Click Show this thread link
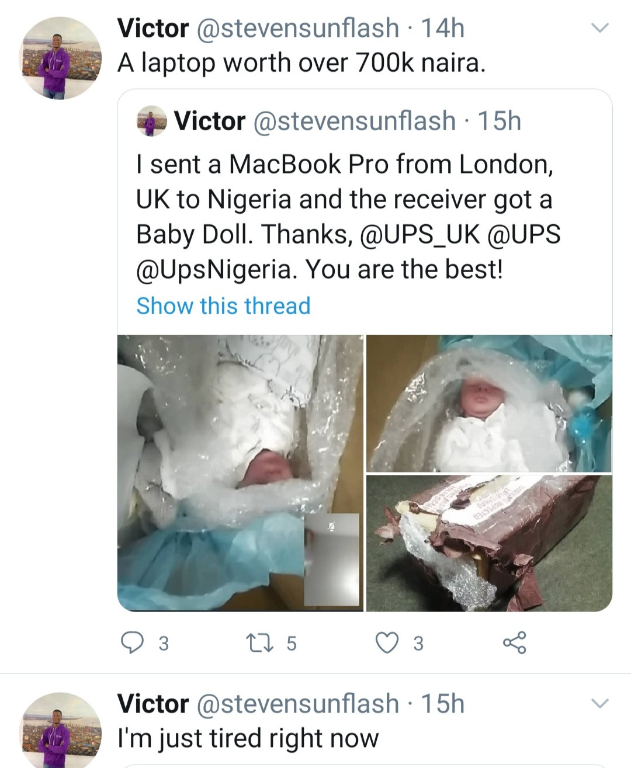The image size is (631, 768). click(223, 306)
